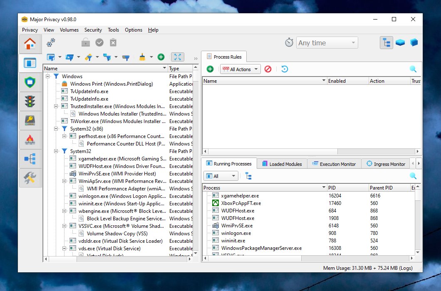The height and width of the screenshot is (291, 441).
Task: Show more toolbar items with the » chevron
Action: tap(196, 59)
